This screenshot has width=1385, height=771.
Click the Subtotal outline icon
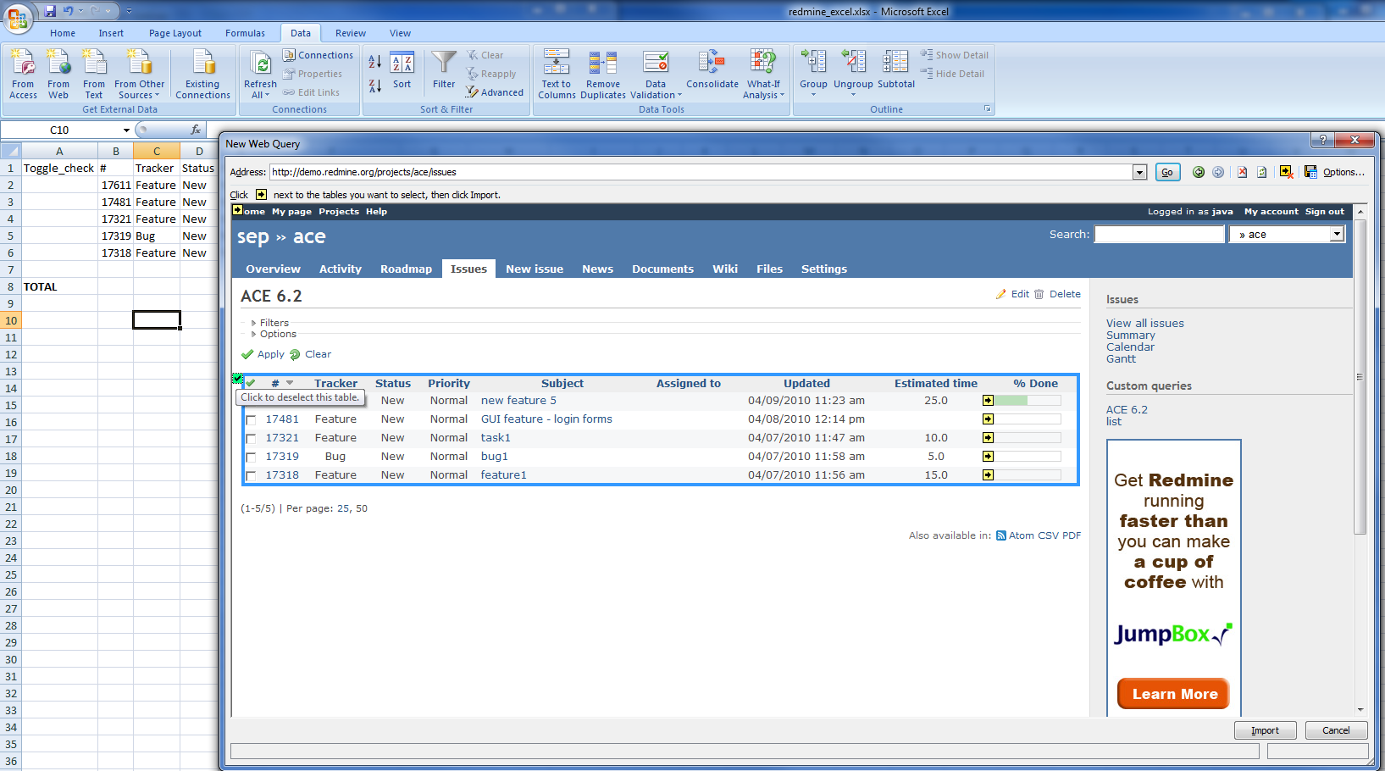[x=896, y=70]
